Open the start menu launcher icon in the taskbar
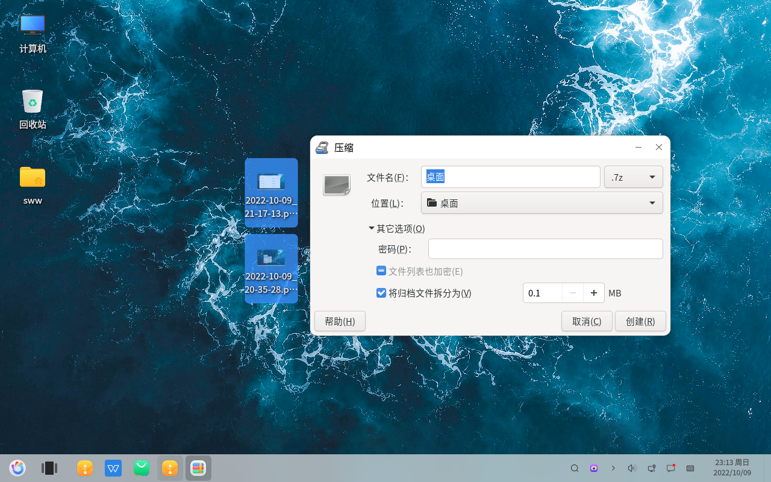The image size is (771, 482). click(x=17, y=468)
